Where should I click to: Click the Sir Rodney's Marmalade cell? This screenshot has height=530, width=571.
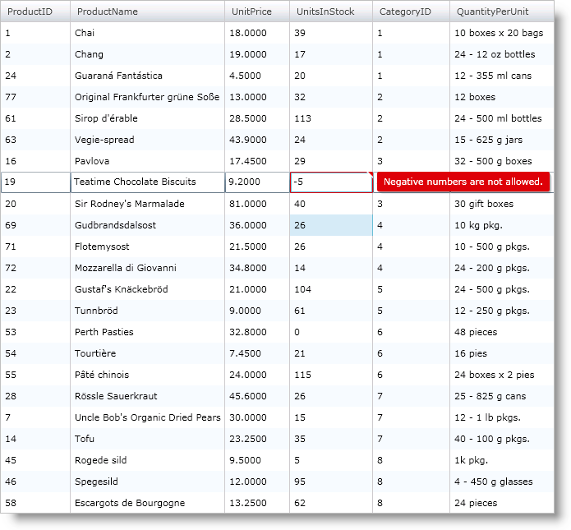point(130,204)
